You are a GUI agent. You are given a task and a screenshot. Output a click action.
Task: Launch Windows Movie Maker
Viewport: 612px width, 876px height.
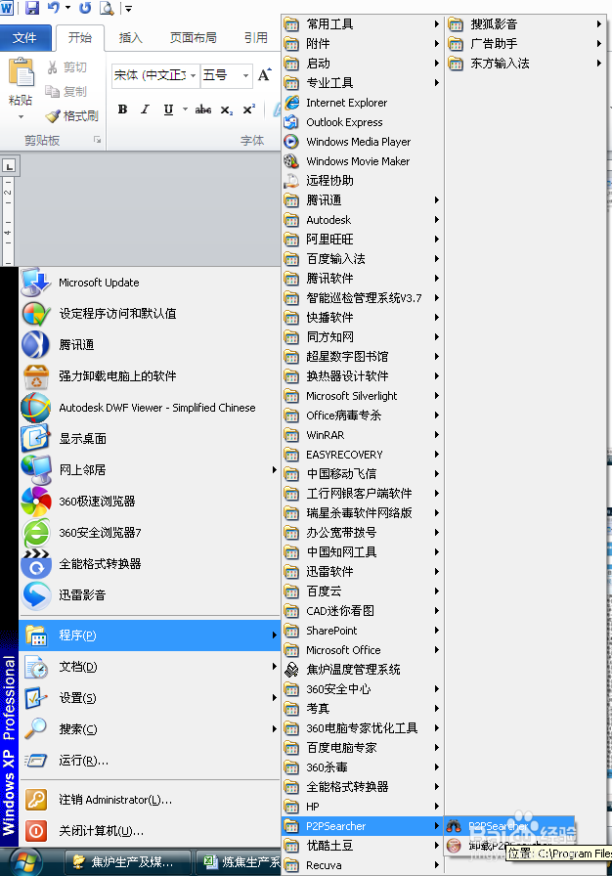point(363,161)
